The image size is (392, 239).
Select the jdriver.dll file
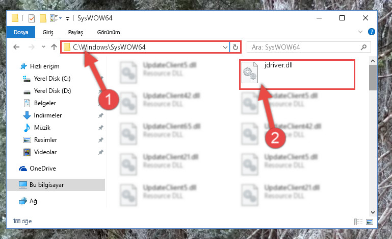tap(297, 74)
